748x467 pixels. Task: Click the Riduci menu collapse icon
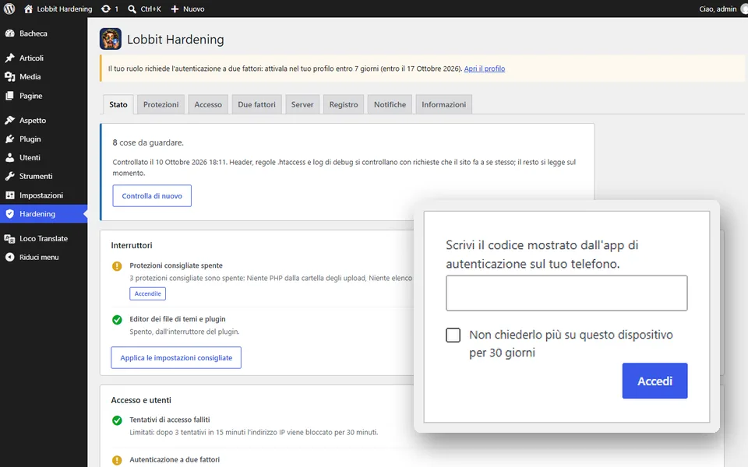(x=9, y=258)
